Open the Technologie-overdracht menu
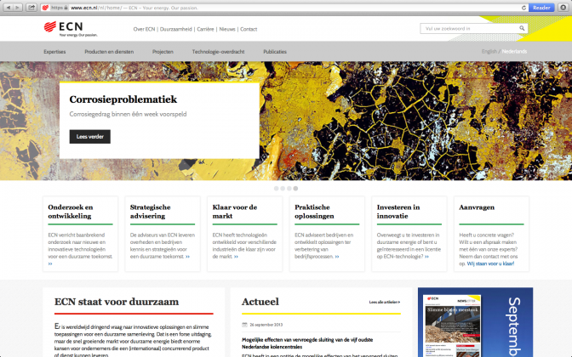Viewport: 572px width, 357px height. pos(218,52)
